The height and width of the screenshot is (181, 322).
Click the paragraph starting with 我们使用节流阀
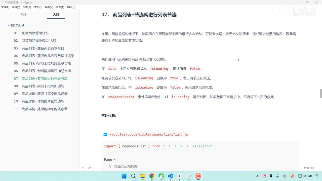coord(134,60)
